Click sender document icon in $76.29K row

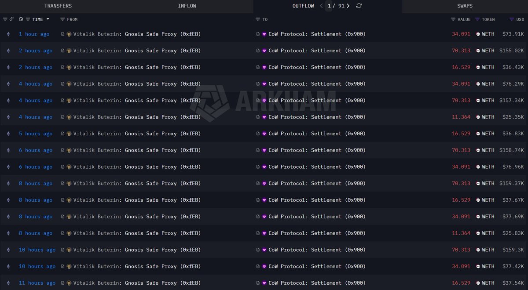click(63, 84)
